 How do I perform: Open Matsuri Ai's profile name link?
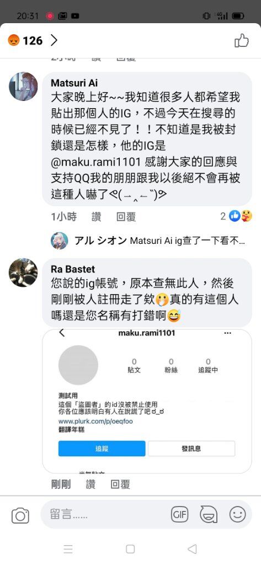pos(74,83)
